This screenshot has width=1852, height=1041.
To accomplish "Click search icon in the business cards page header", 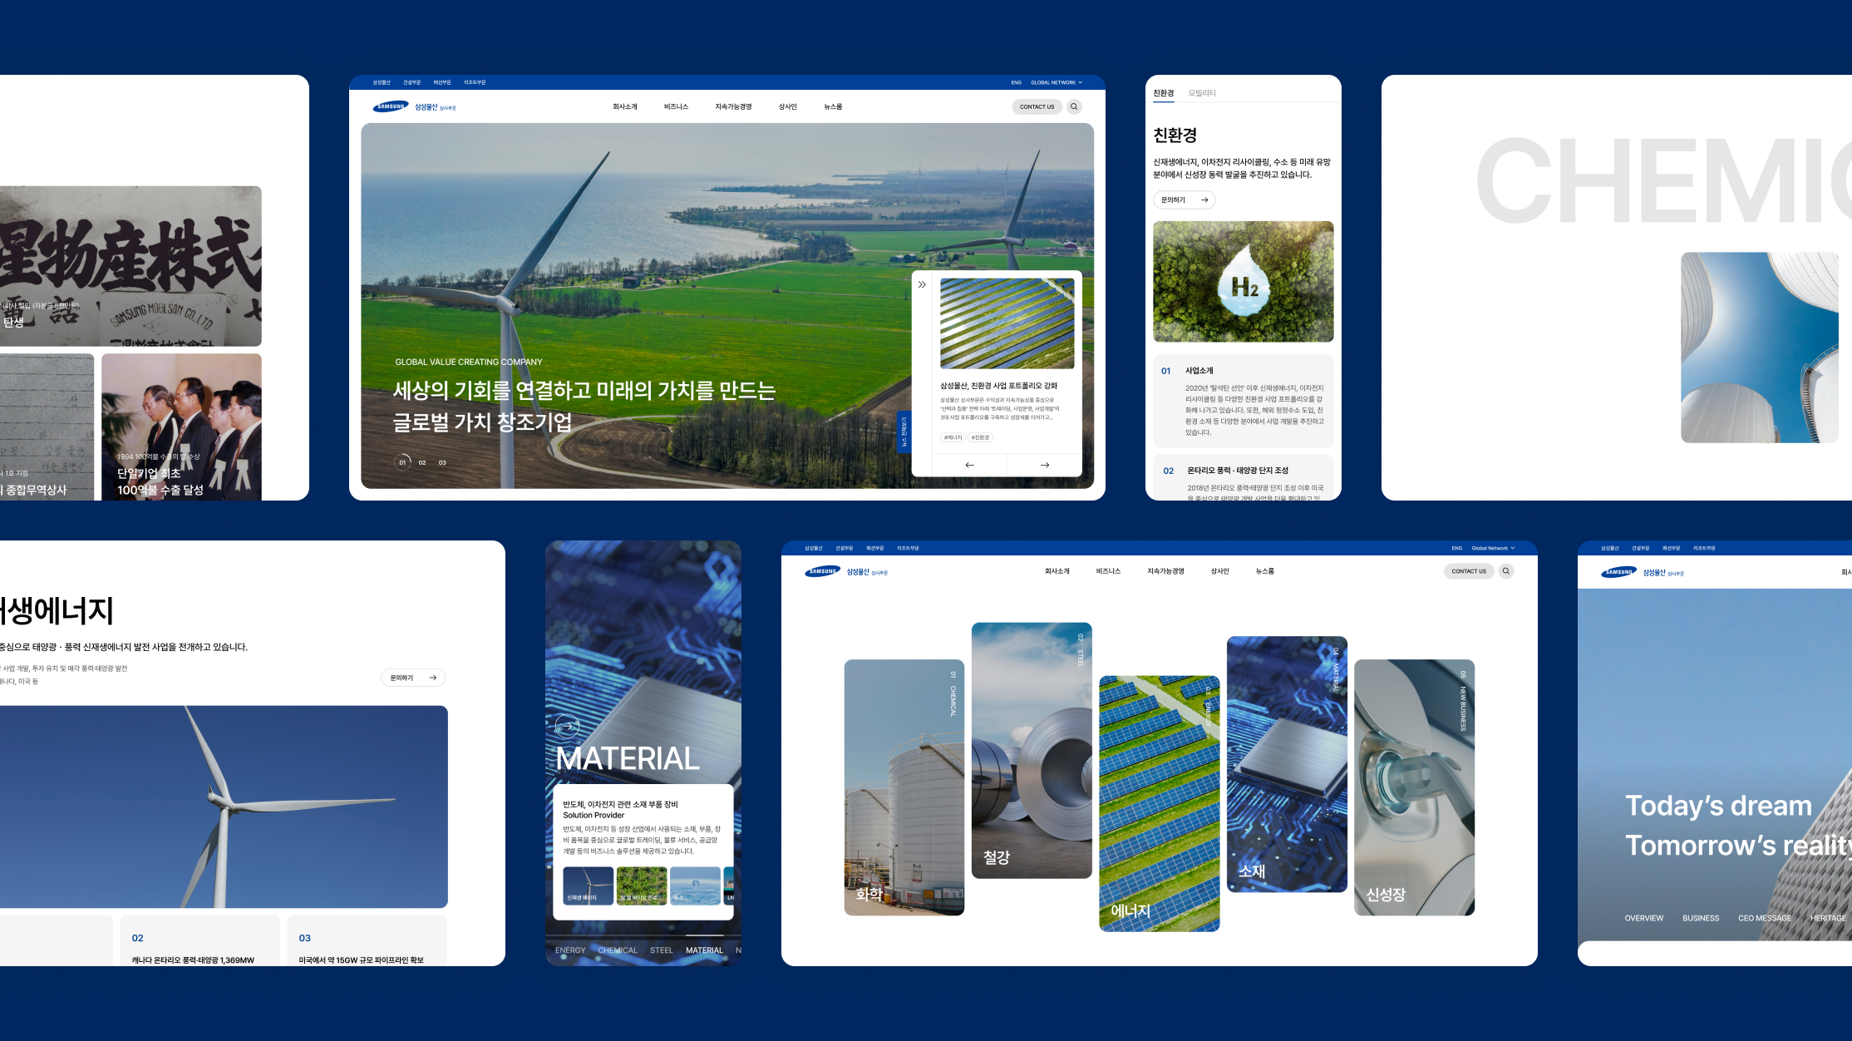I will pyautogui.click(x=1506, y=571).
